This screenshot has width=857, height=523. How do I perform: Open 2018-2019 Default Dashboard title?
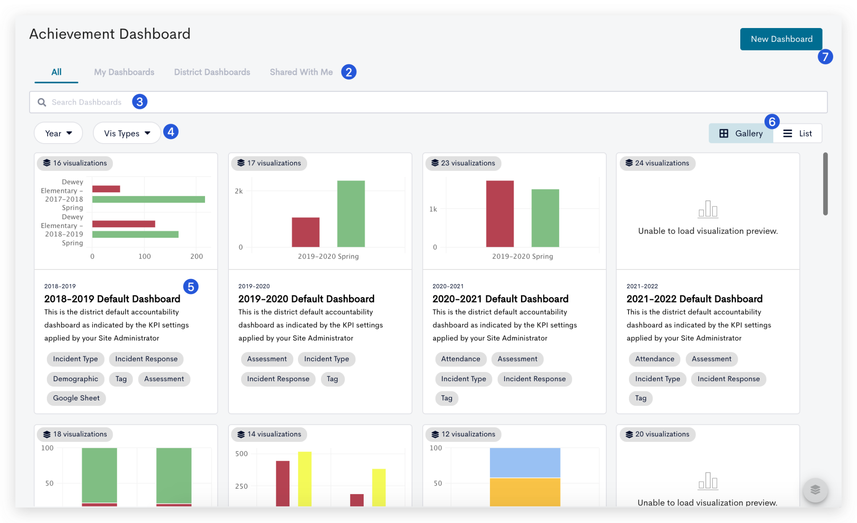pyautogui.click(x=112, y=299)
